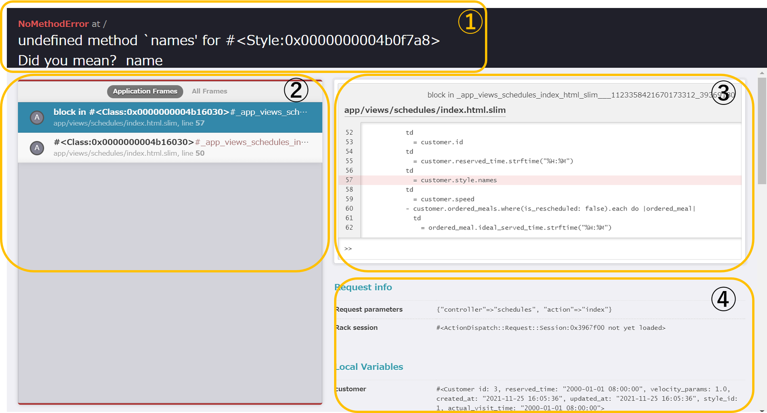Select the stack frame at line 50

coord(179,147)
